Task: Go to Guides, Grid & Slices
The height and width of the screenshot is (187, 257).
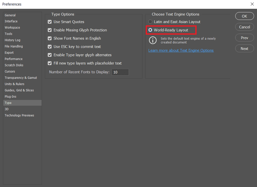Action: coord(22,90)
